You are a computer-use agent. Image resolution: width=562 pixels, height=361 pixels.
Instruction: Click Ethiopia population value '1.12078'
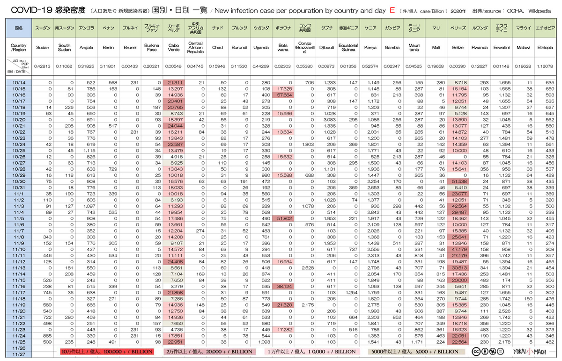[x=545, y=66]
